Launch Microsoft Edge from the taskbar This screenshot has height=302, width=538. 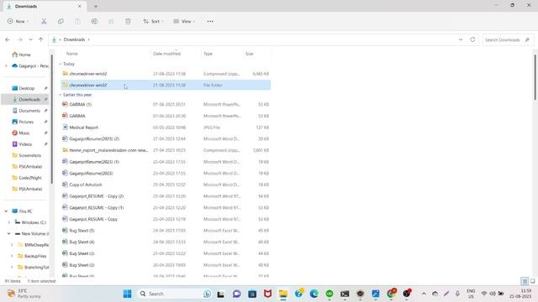click(314, 294)
